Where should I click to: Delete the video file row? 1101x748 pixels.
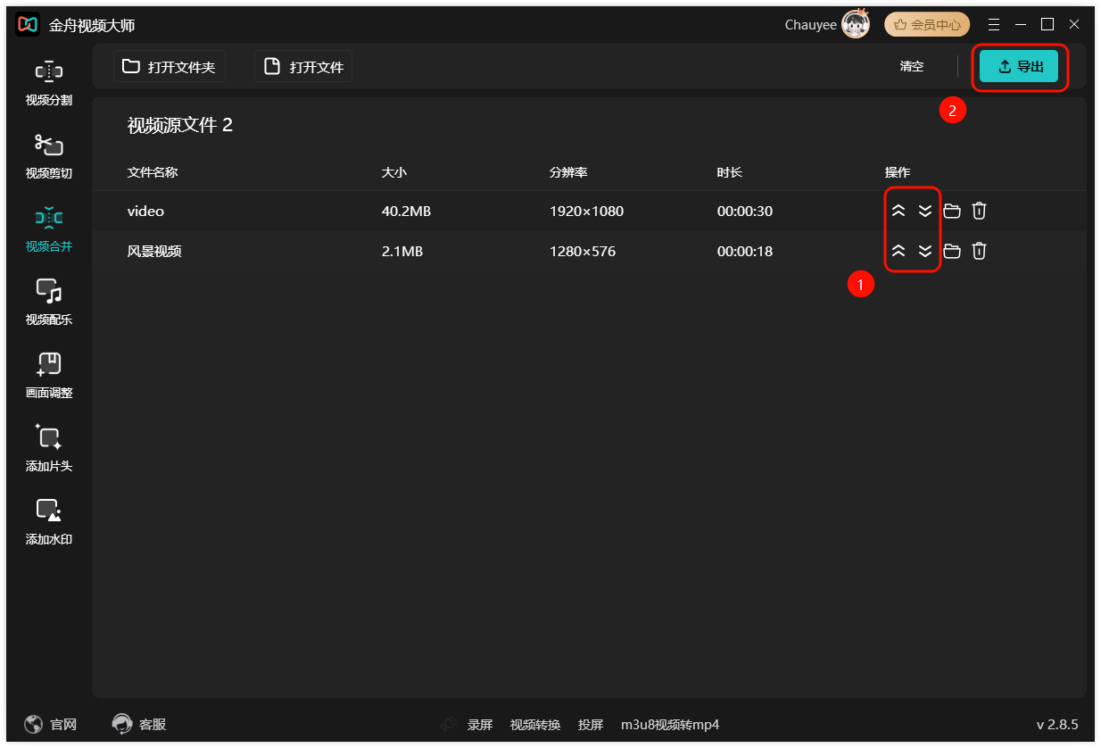tap(979, 211)
